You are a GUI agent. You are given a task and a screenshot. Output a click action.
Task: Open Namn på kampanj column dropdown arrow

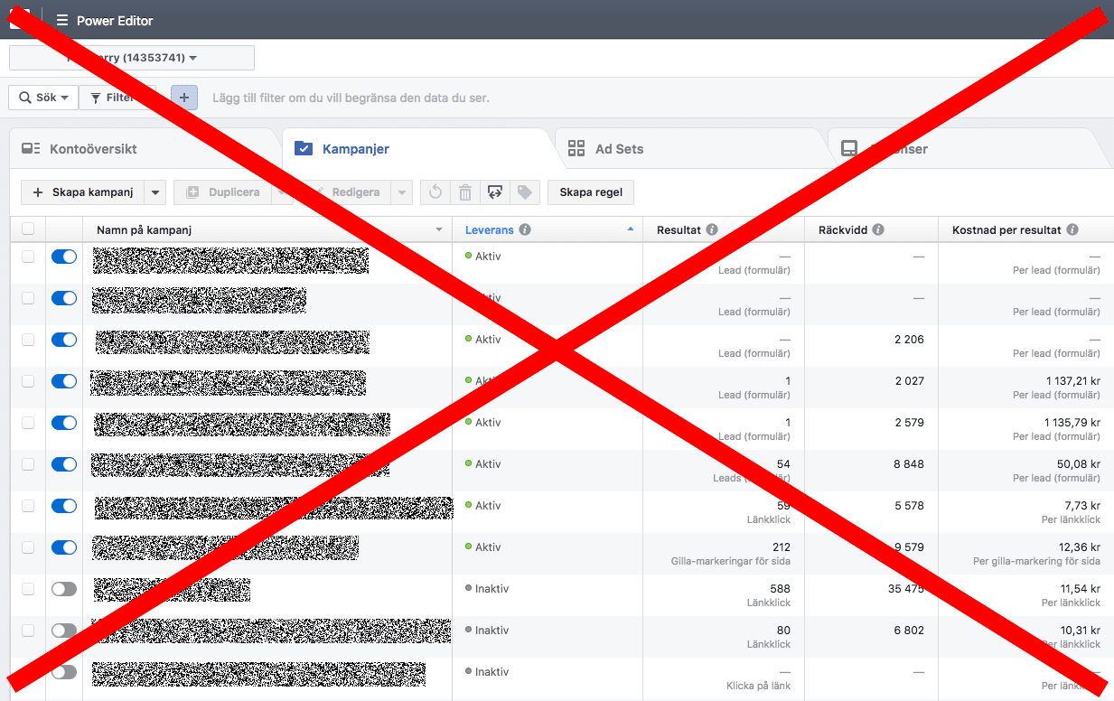(440, 230)
